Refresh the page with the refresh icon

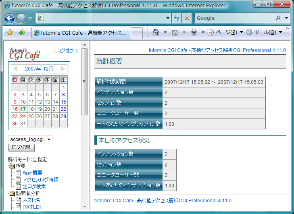click(177, 18)
